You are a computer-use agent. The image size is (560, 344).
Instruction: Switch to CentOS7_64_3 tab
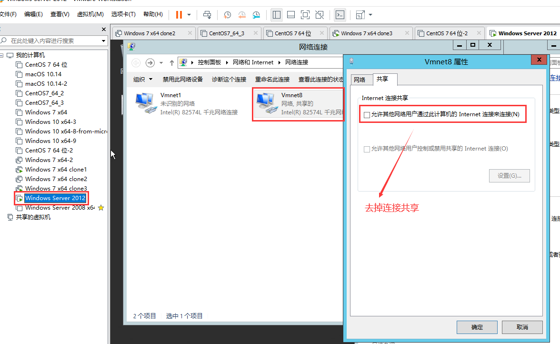point(227,33)
